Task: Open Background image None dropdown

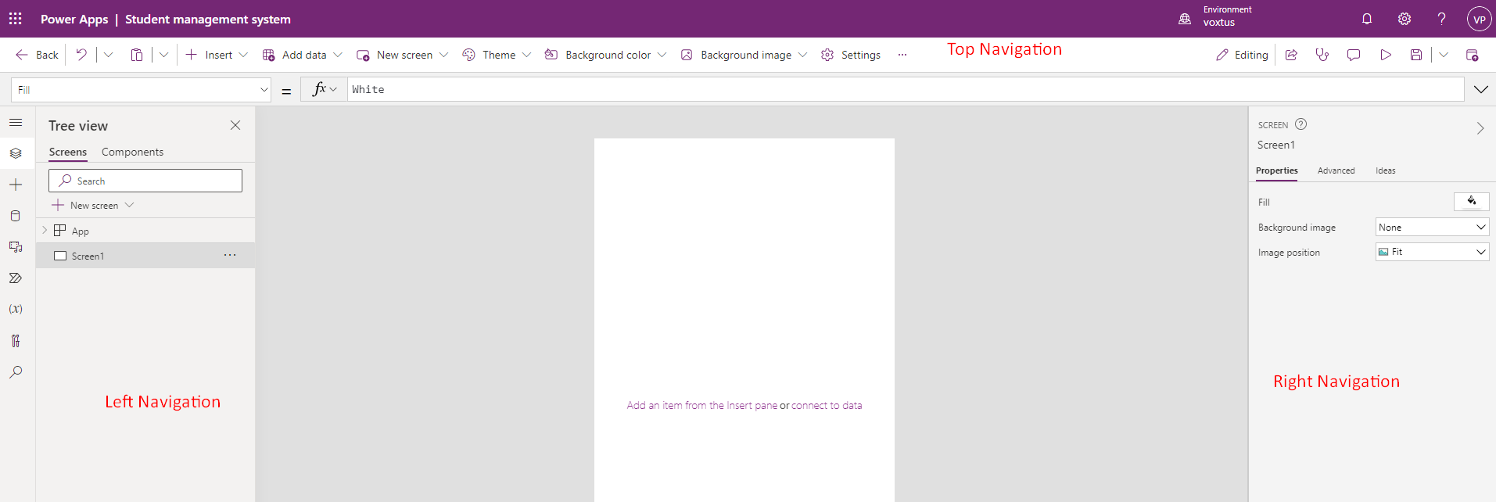Action: click(1432, 227)
